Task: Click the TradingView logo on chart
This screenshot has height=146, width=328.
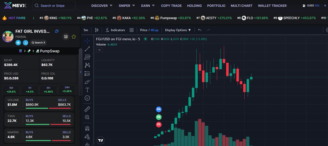Action: pyautogui.click(x=101, y=140)
